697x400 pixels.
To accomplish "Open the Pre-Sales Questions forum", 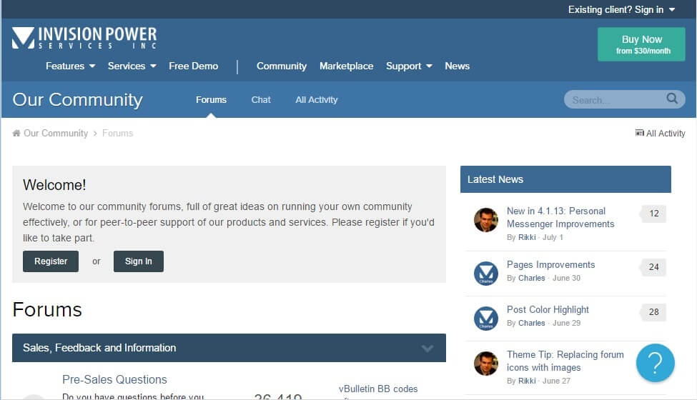I will pyautogui.click(x=114, y=379).
